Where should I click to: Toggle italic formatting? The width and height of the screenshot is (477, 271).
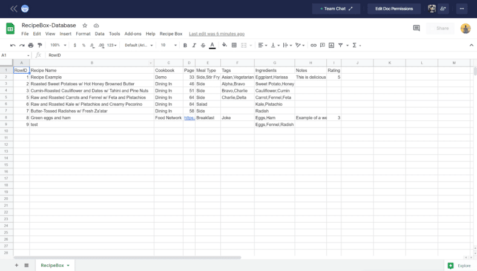point(194,45)
